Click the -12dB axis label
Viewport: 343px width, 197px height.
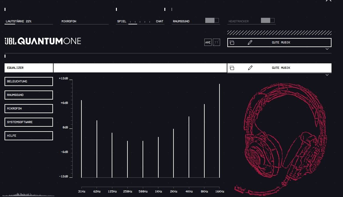coord(64,176)
